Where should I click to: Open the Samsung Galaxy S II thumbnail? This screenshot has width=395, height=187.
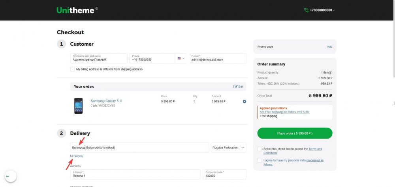coord(78,106)
